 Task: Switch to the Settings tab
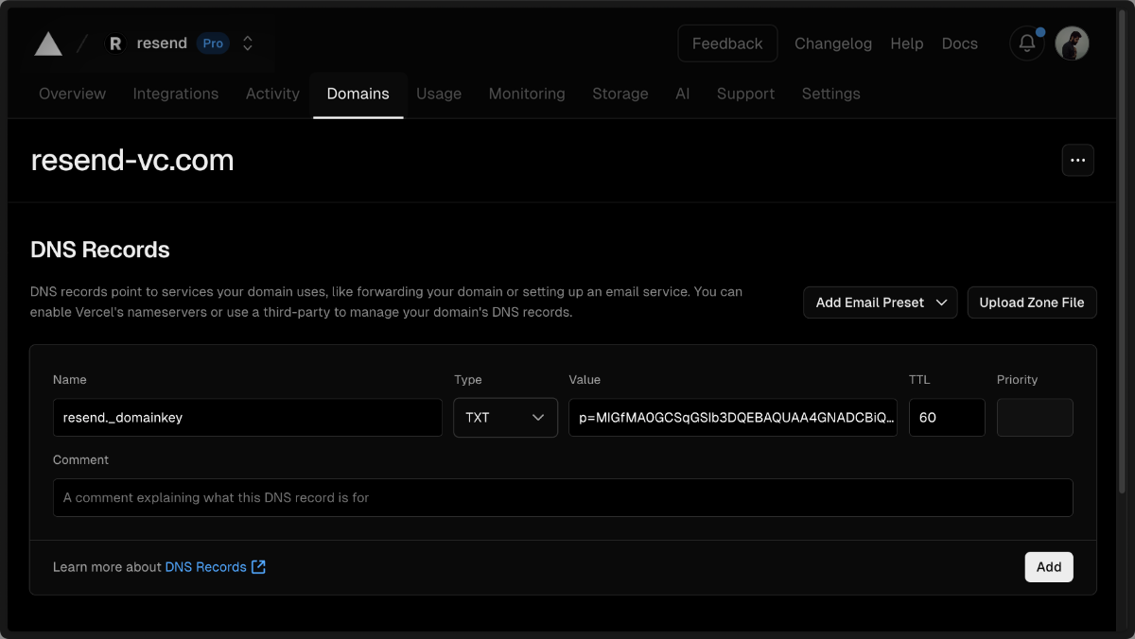tap(831, 94)
